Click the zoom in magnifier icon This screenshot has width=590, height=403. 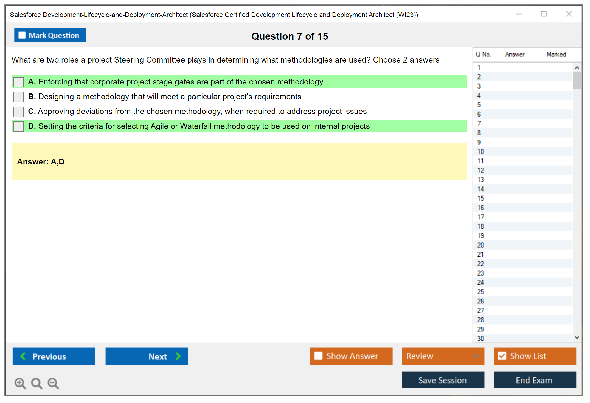pos(20,383)
